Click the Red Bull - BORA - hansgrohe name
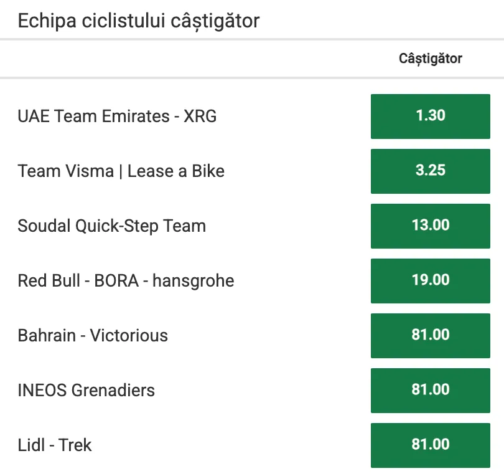504x476 pixels. 126,280
